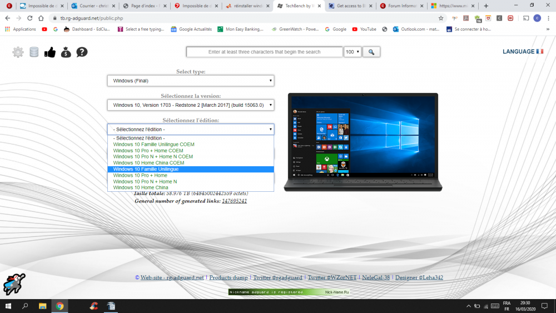Open the results count dropdown showing 100
This screenshot has width=556, height=313.
[353, 52]
